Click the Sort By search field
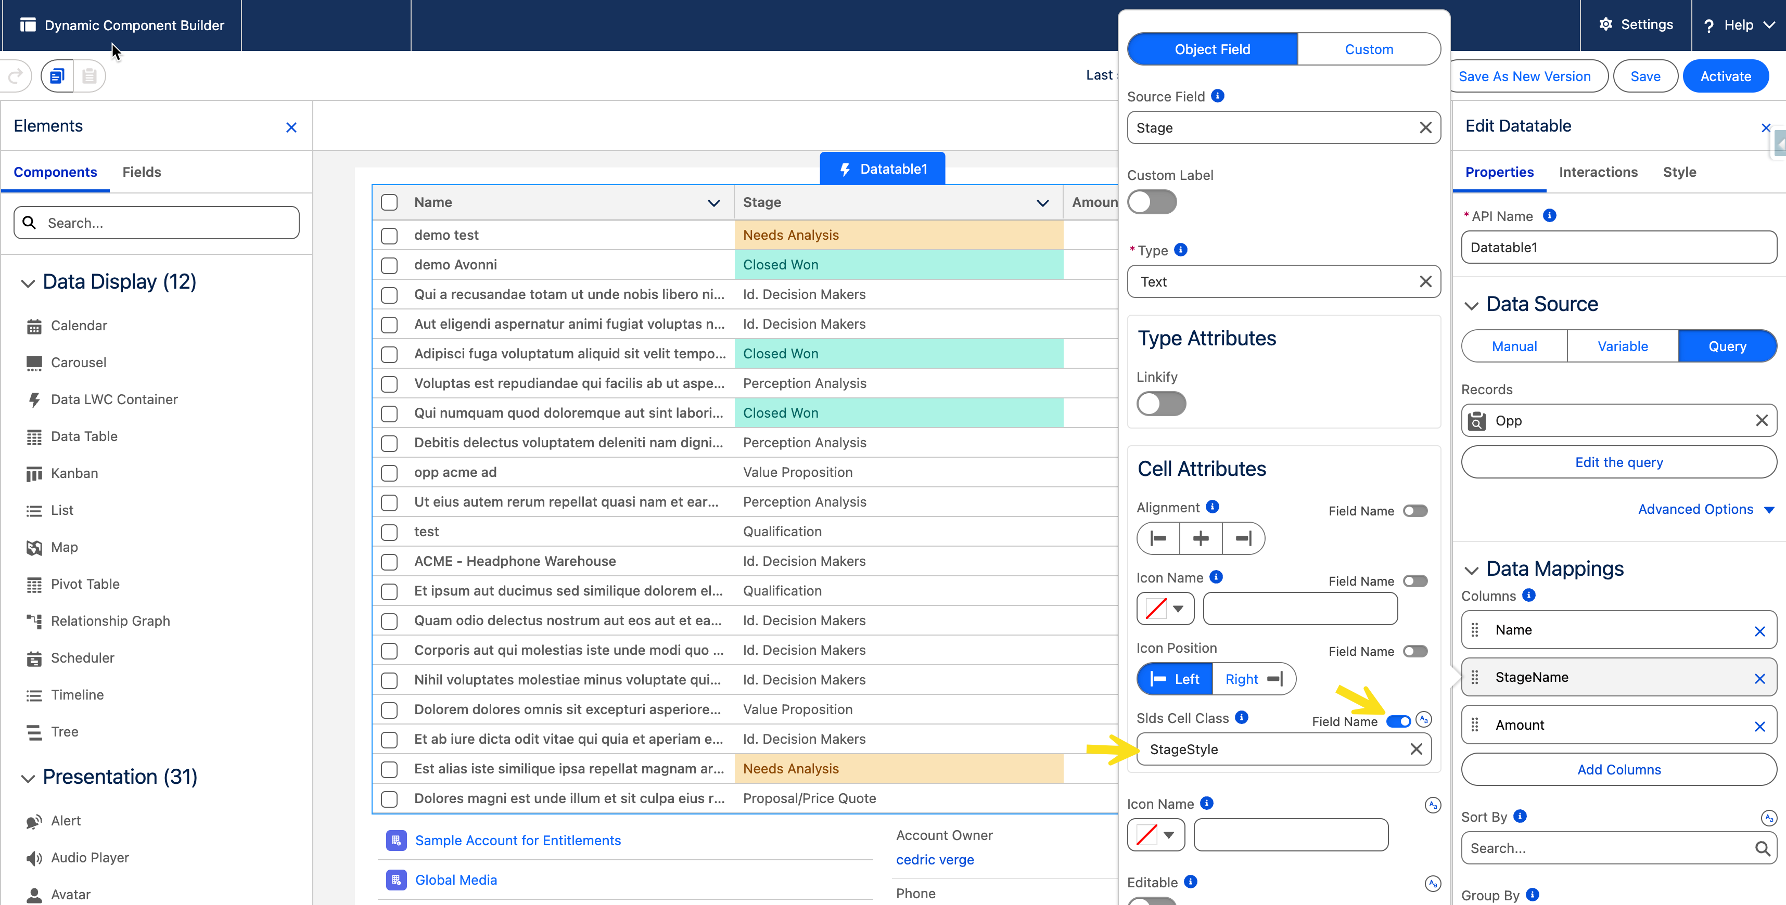 [1609, 848]
